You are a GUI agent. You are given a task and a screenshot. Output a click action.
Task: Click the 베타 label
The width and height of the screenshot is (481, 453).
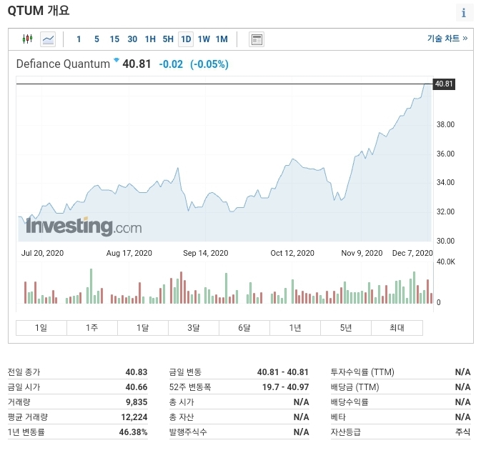point(338,417)
